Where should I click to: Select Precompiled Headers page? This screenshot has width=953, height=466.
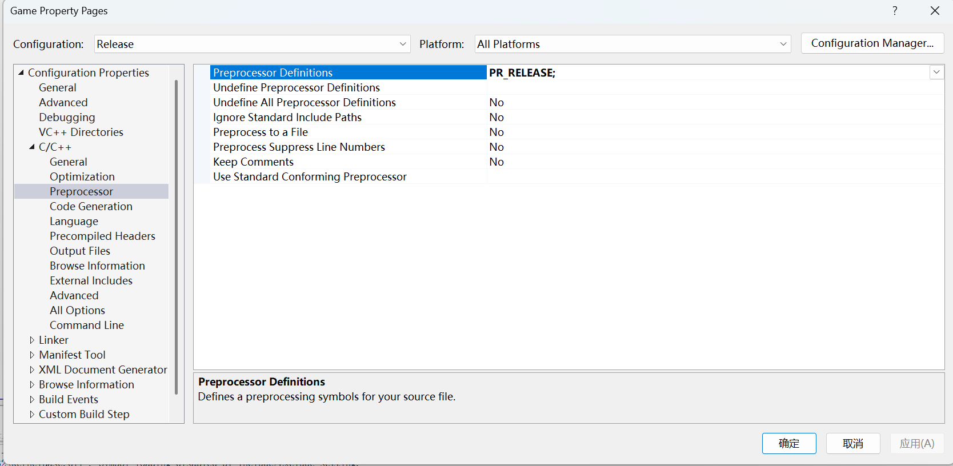tap(102, 236)
